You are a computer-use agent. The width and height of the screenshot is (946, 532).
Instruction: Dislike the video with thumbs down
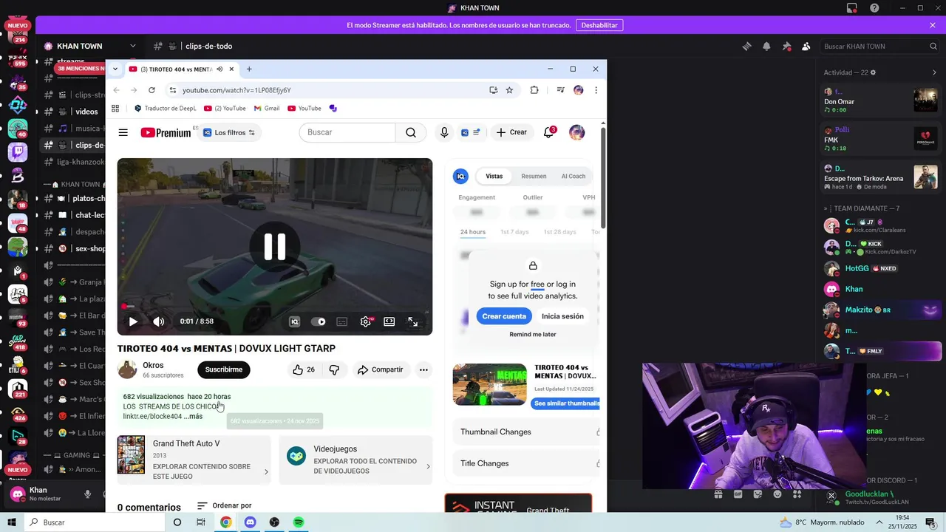334,369
